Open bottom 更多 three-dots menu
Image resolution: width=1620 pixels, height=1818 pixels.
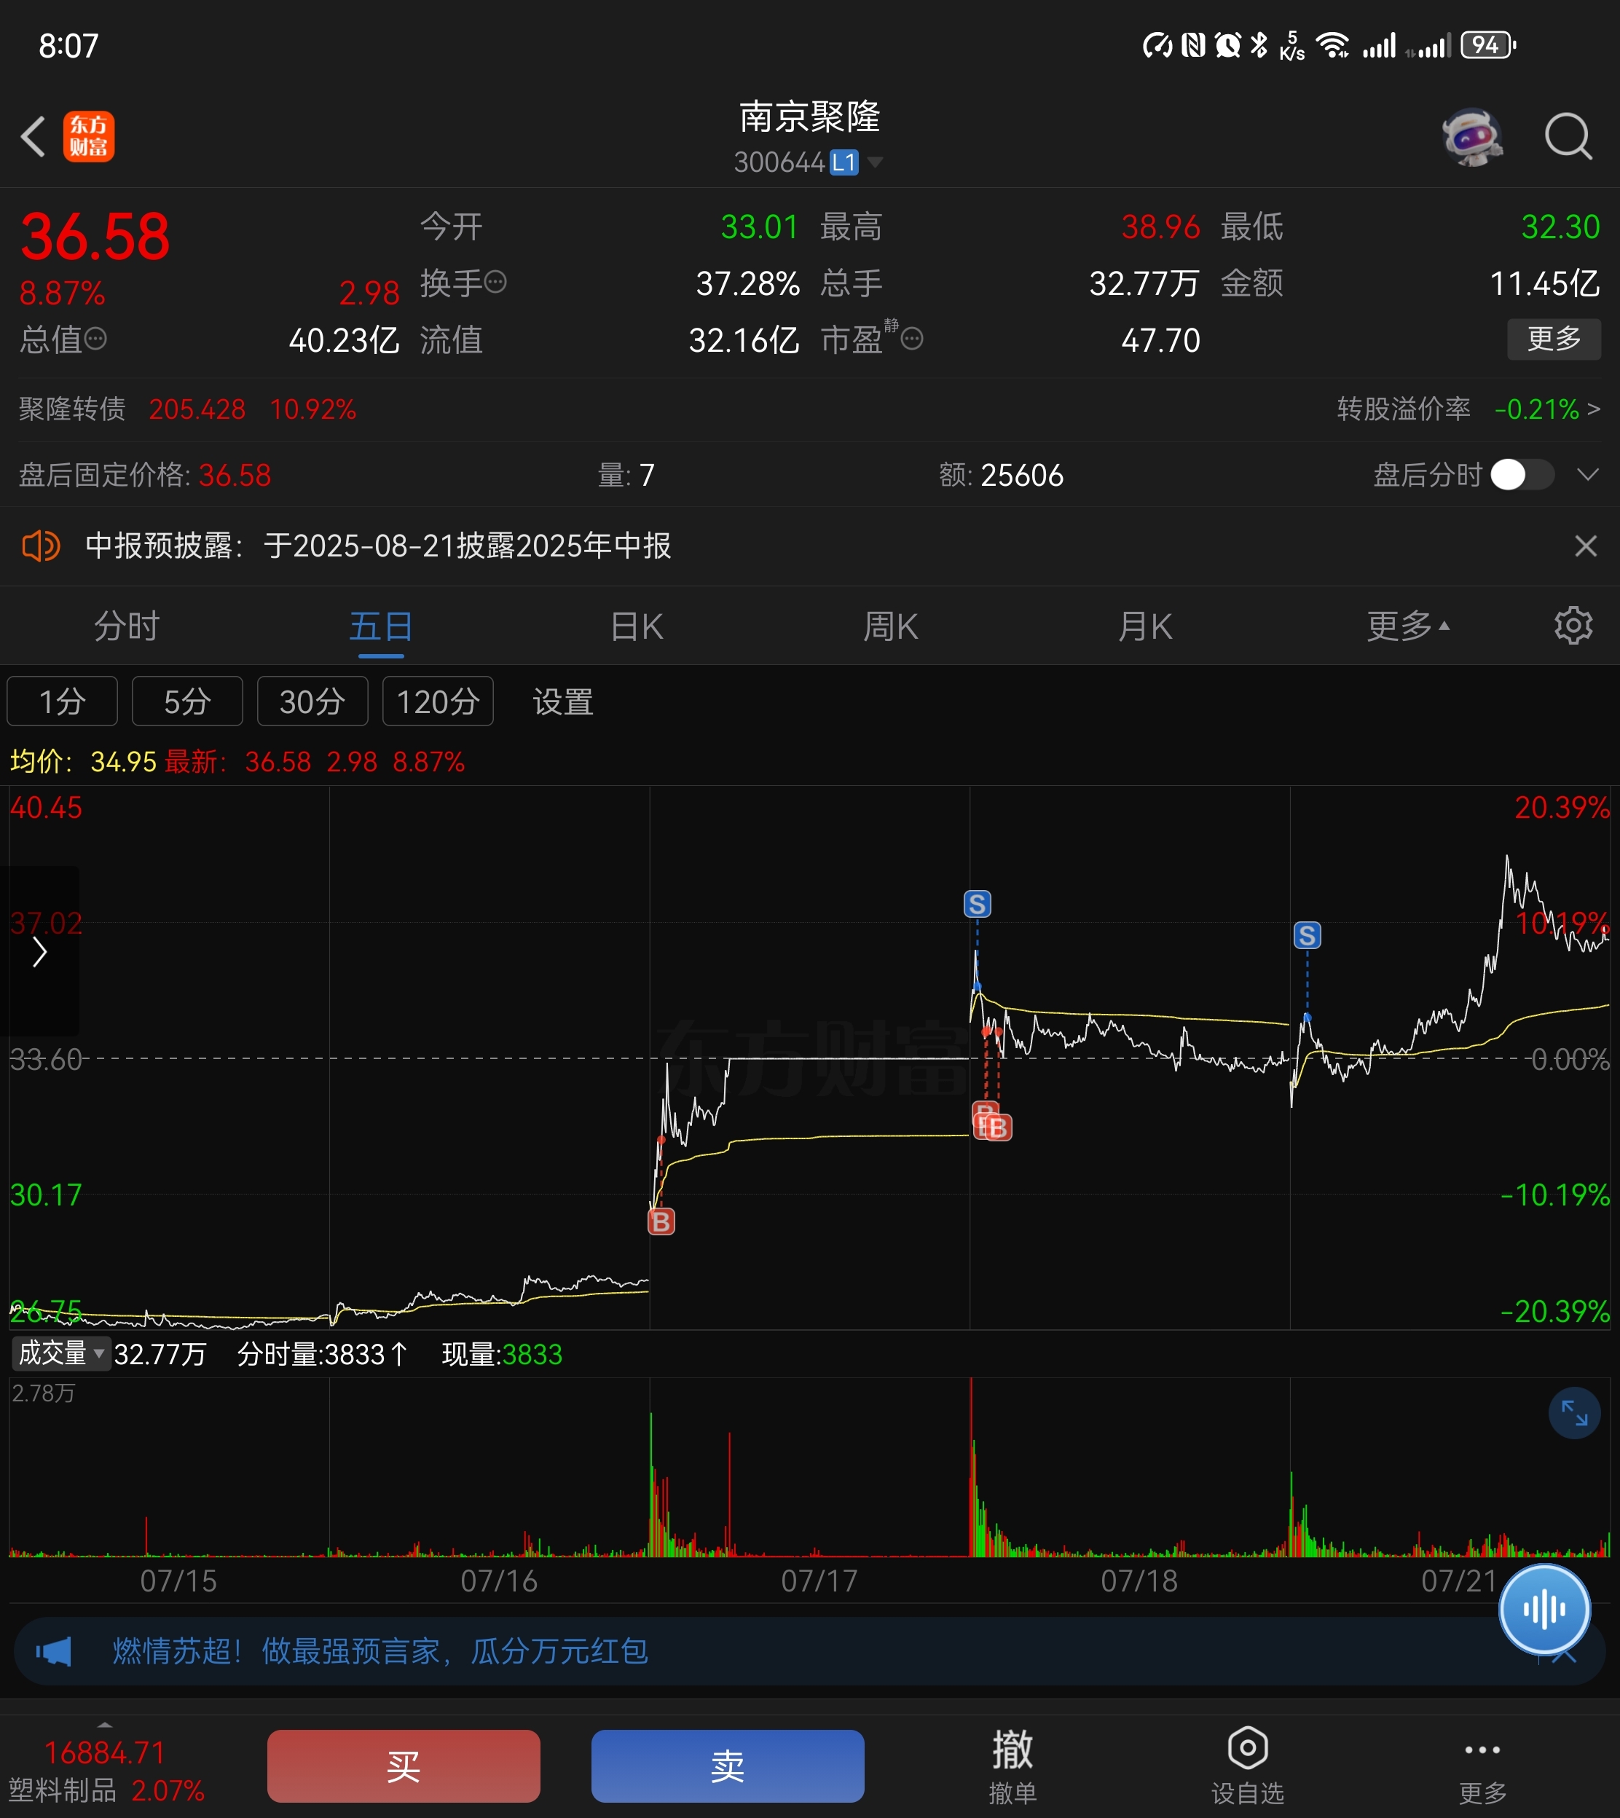pos(1482,1767)
